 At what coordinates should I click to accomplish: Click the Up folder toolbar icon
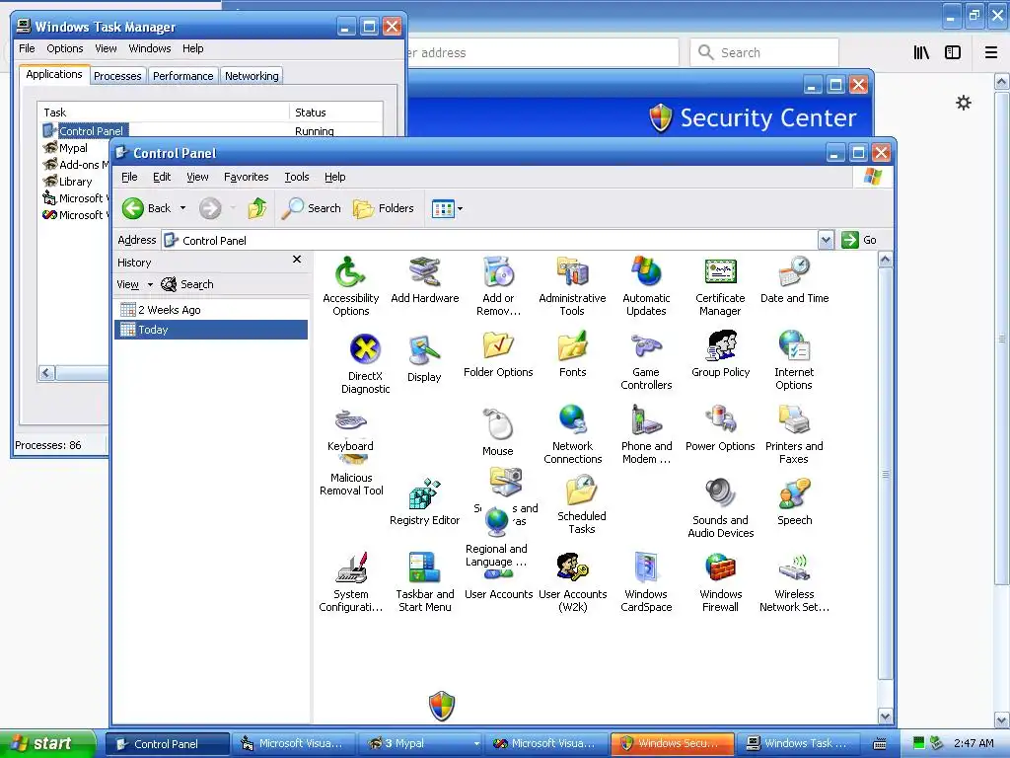click(257, 208)
